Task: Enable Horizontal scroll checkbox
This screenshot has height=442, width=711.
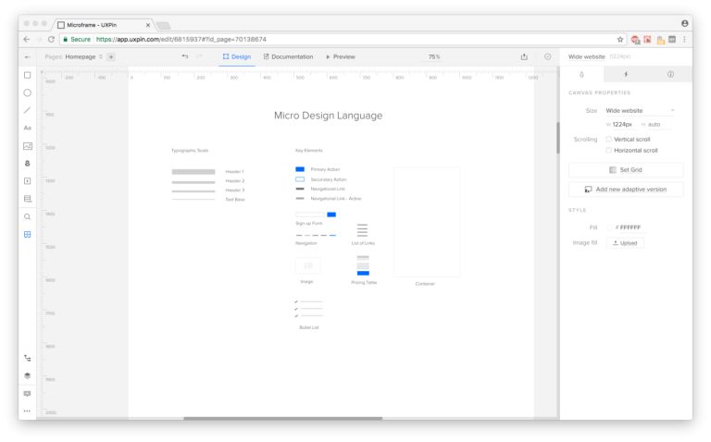Action: (x=609, y=150)
